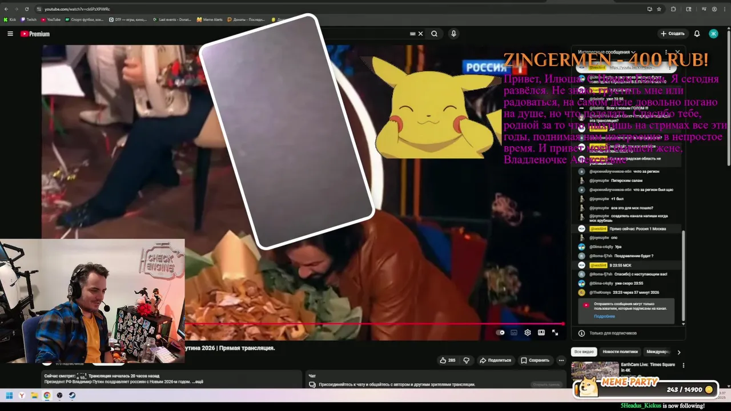Go back with the browser back arrow
The height and width of the screenshot is (411, 731).
(6, 9)
